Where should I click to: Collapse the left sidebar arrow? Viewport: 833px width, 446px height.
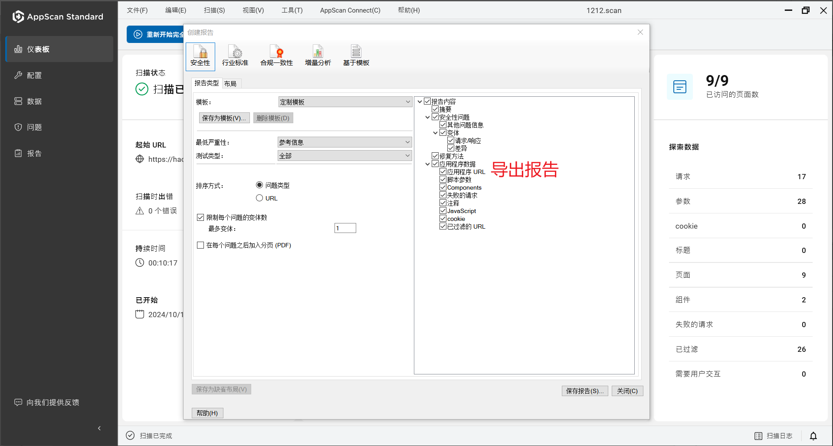[x=99, y=428]
